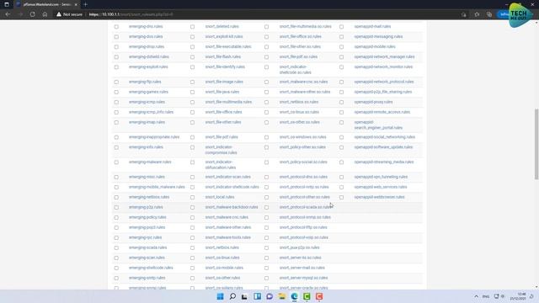The width and height of the screenshot is (539, 303).
Task: Enable emerging-malware.rules checkbox
Action: click(x=116, y=162)
